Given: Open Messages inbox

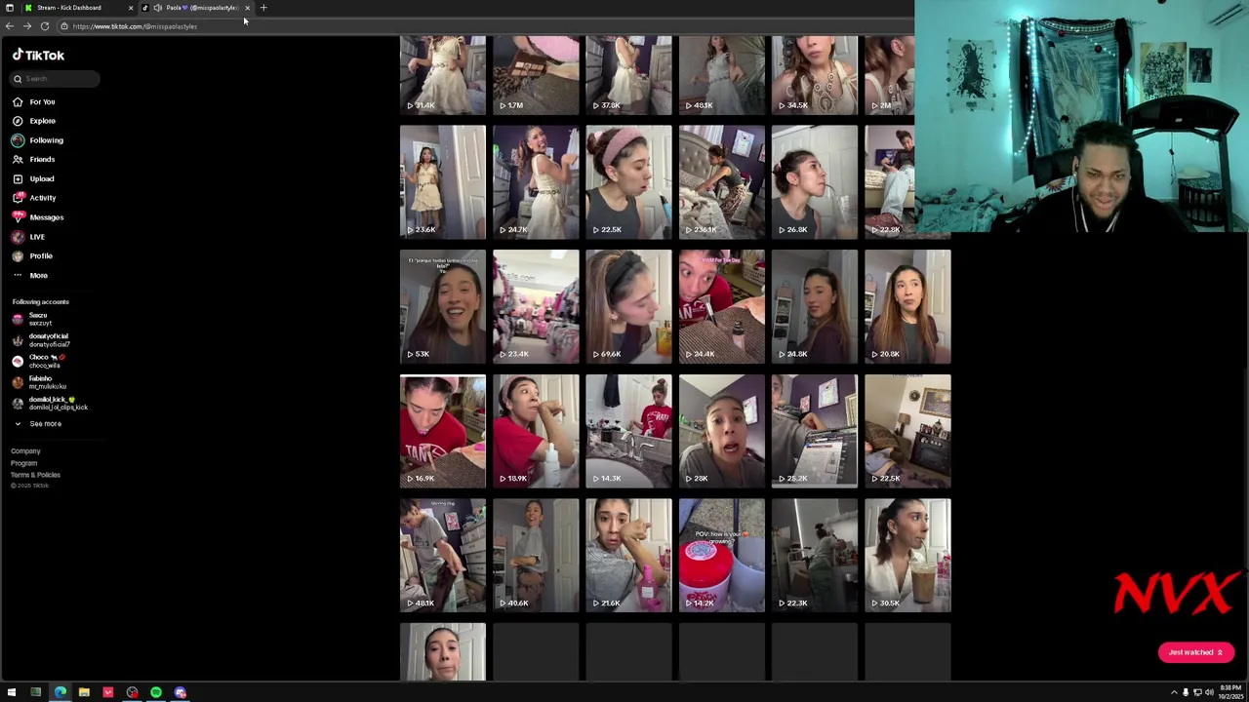Looking at the screenshot, I should click(x=38, y=217).
